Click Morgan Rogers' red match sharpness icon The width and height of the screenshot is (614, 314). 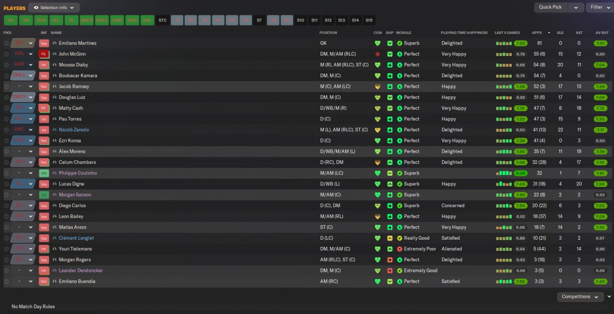[x=390, y=260]
